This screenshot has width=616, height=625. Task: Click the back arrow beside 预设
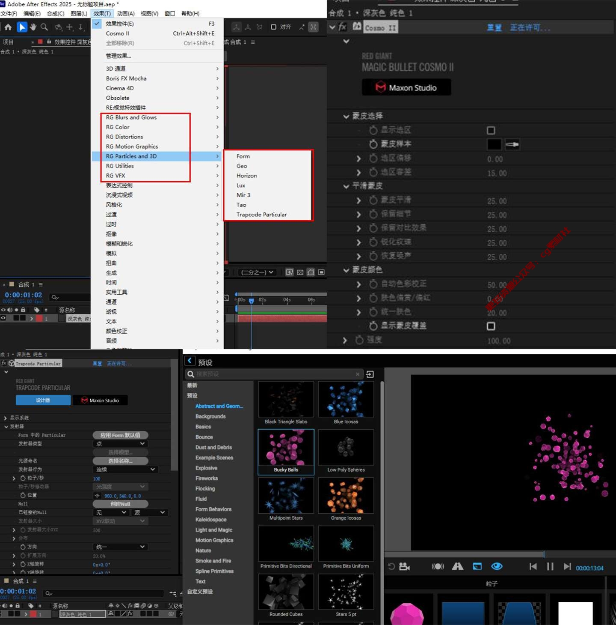tap(190, 361)
